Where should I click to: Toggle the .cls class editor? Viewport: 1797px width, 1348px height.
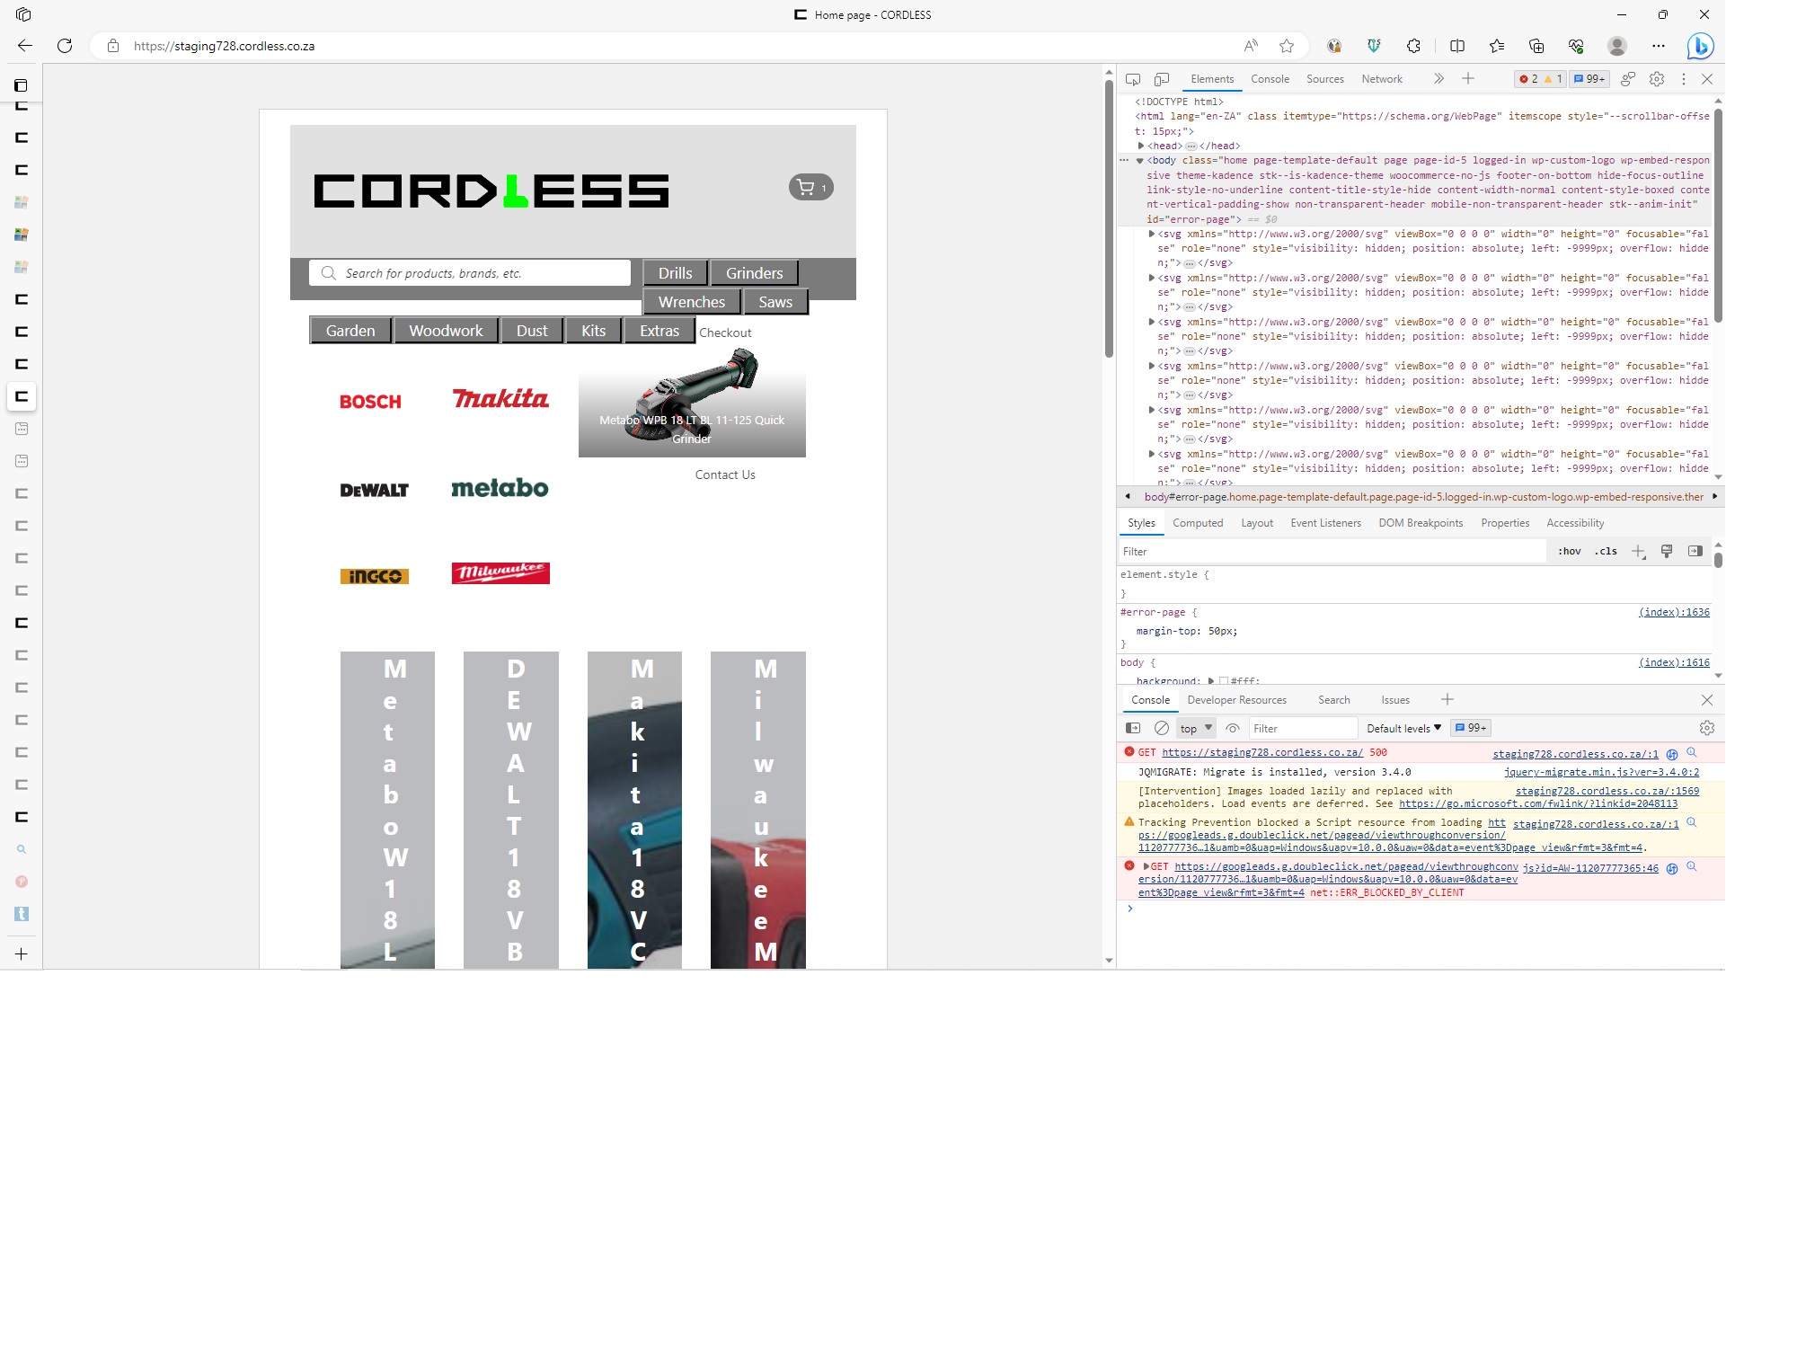click(x=1606, y=552)
